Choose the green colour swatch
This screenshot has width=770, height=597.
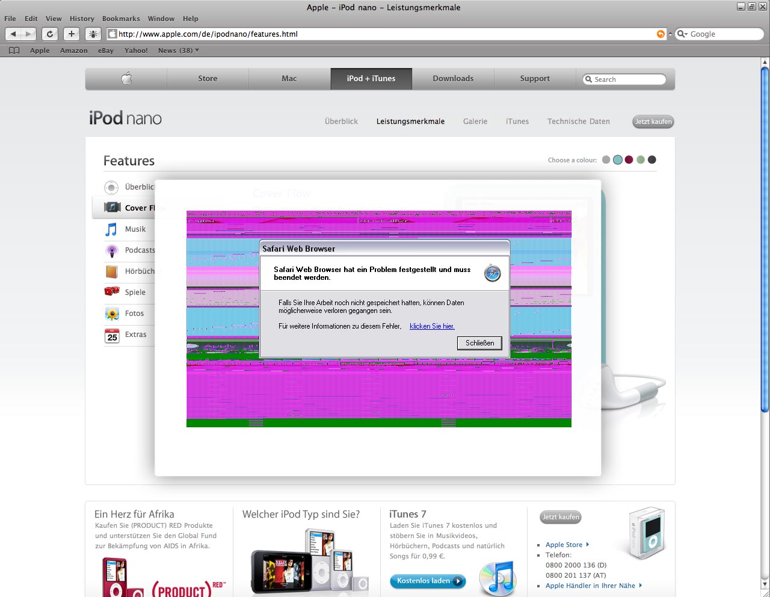point(641,159)
